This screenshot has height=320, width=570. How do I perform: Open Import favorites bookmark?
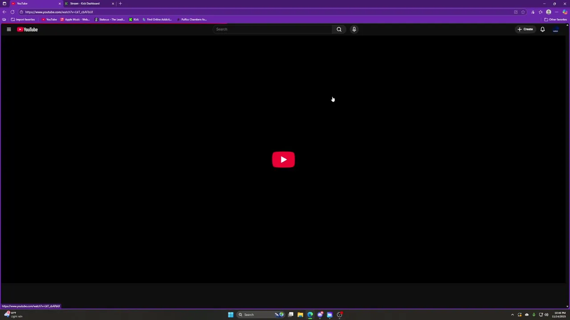23,20
